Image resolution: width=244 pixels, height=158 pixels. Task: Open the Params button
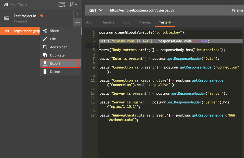237,10
